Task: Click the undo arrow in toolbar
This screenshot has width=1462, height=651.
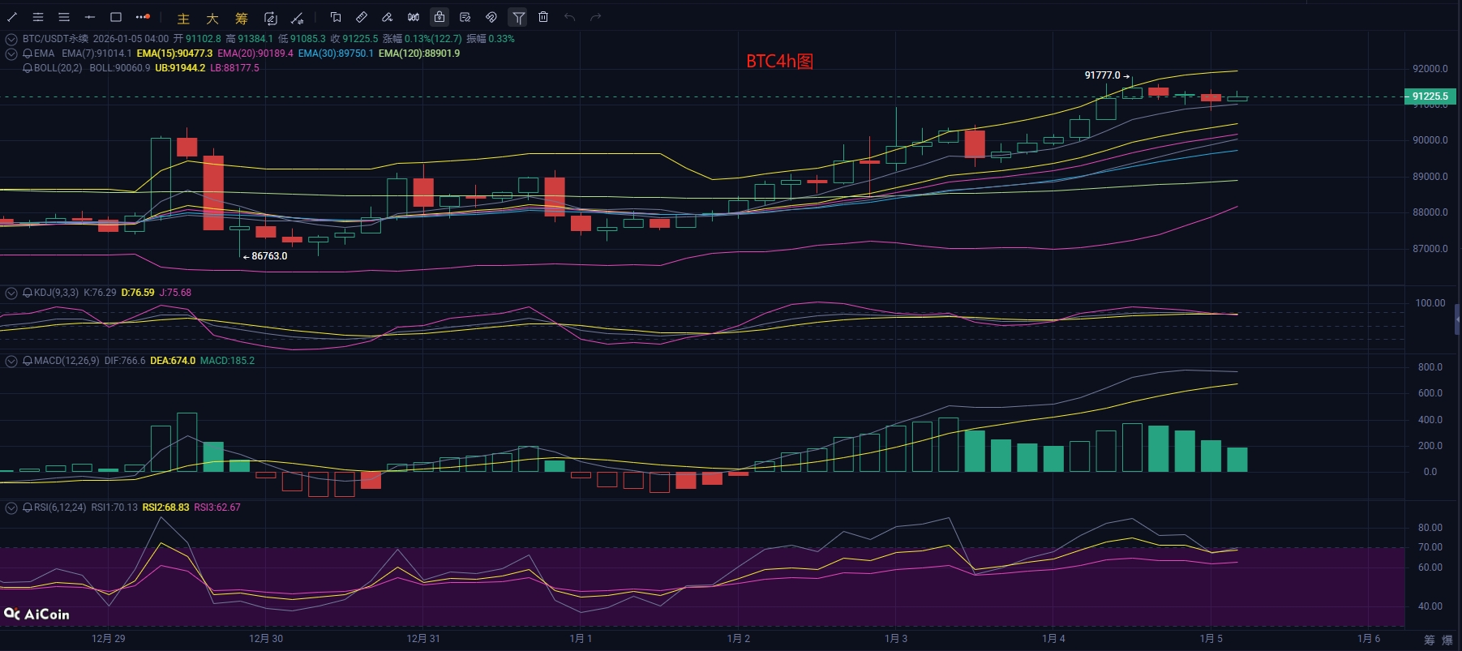Action: pos(570,17)
